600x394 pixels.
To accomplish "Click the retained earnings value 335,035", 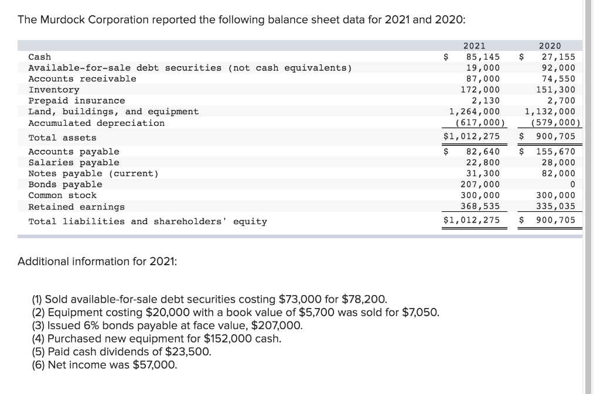I will tap(555, 206).
